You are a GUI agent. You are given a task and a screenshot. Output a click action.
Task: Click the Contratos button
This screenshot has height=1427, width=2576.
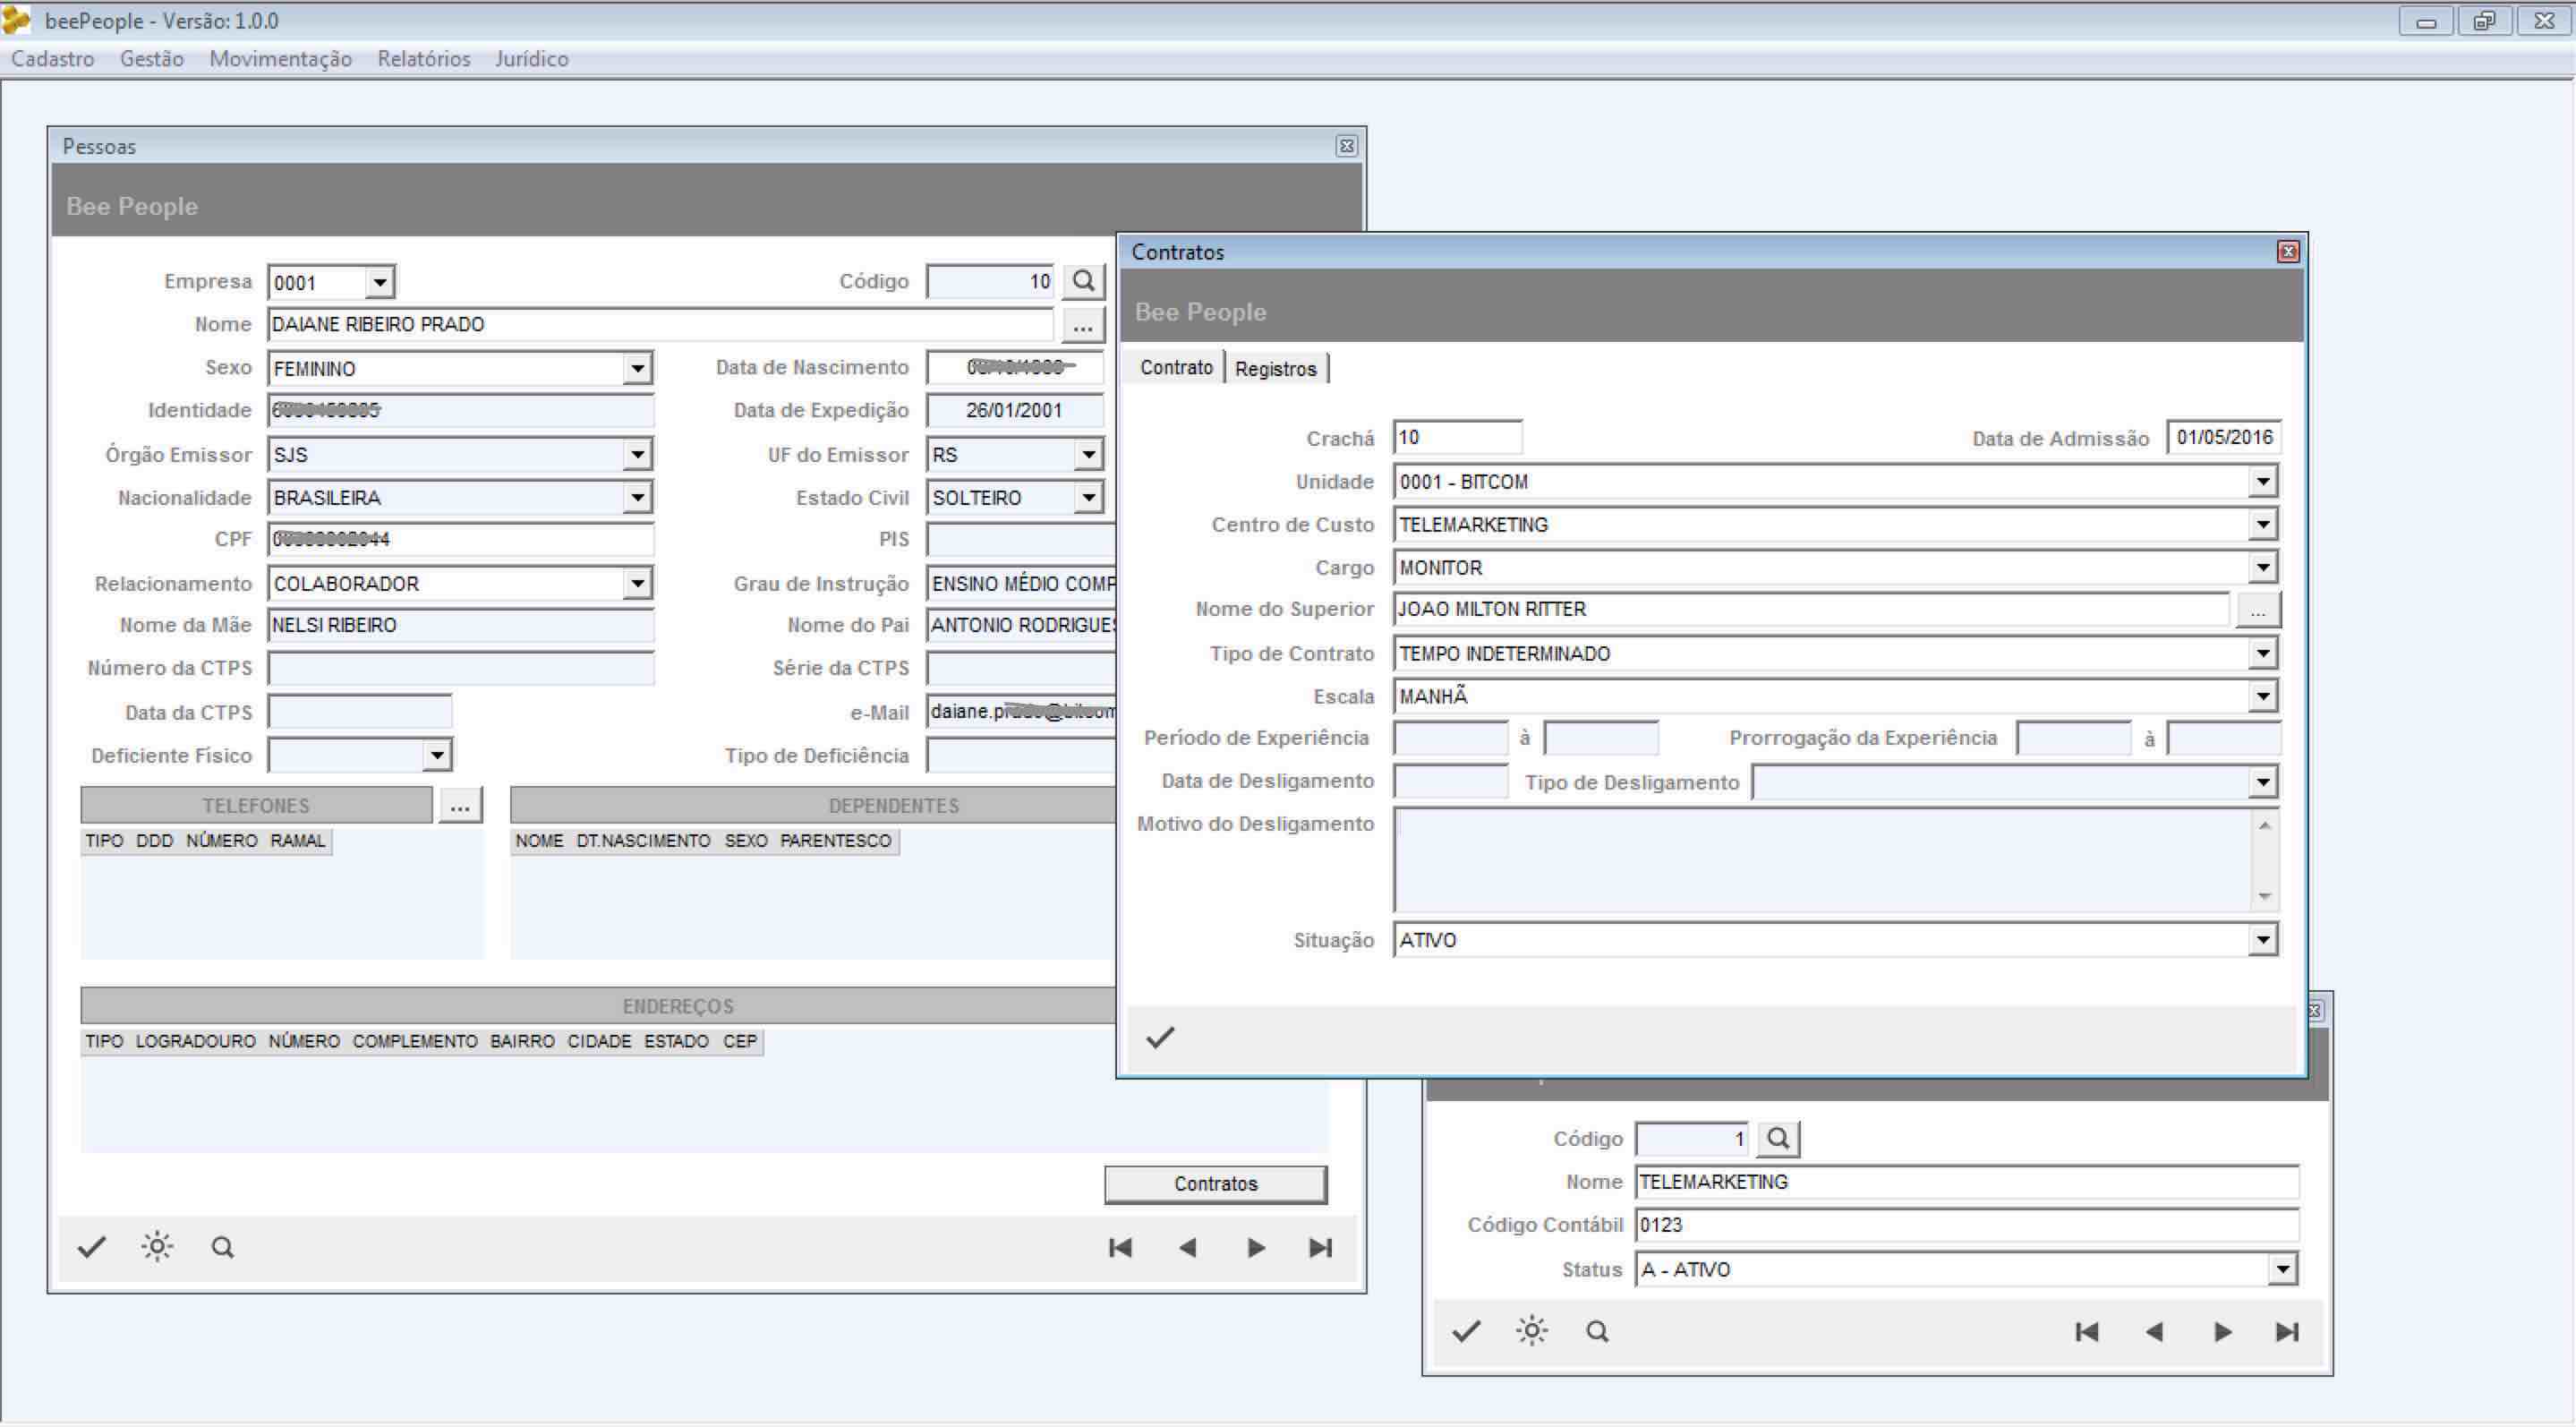click(x=1215, y=1183)
